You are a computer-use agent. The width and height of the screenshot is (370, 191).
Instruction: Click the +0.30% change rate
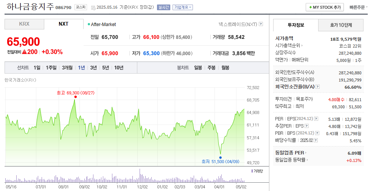click(52, 52)
